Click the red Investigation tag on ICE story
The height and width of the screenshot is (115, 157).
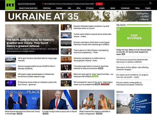(105, 84)
